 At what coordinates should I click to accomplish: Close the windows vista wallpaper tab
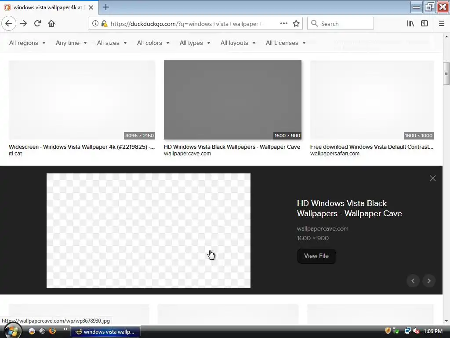tap(91, 7)
